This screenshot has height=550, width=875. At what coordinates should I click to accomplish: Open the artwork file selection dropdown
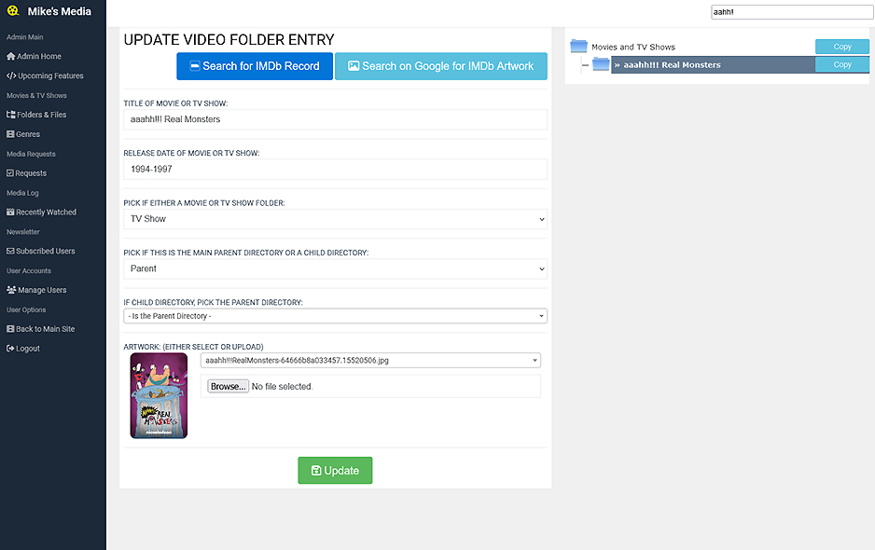coord(370,361)
